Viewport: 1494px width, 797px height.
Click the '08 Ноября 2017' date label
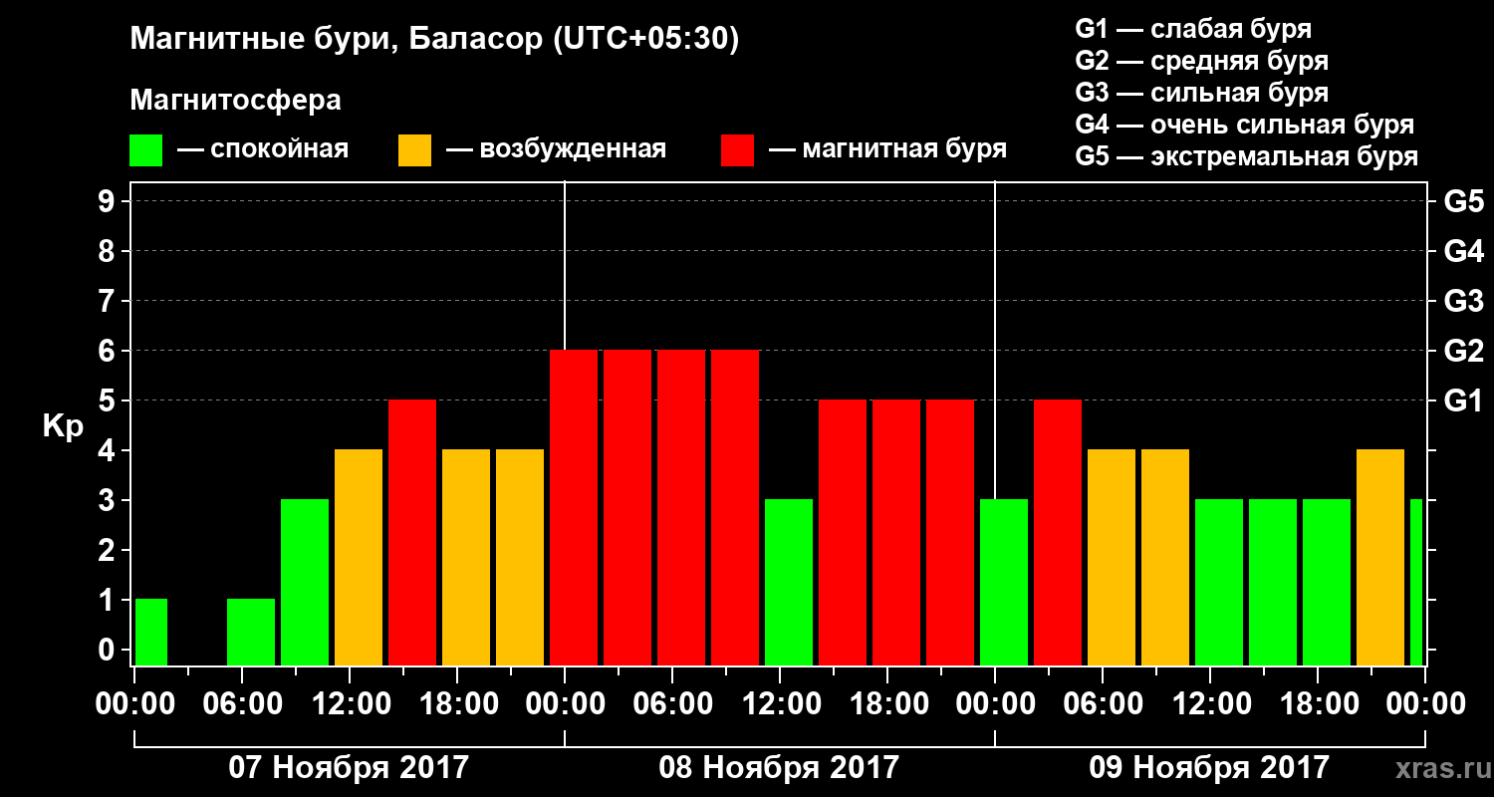tap(779, 768)
